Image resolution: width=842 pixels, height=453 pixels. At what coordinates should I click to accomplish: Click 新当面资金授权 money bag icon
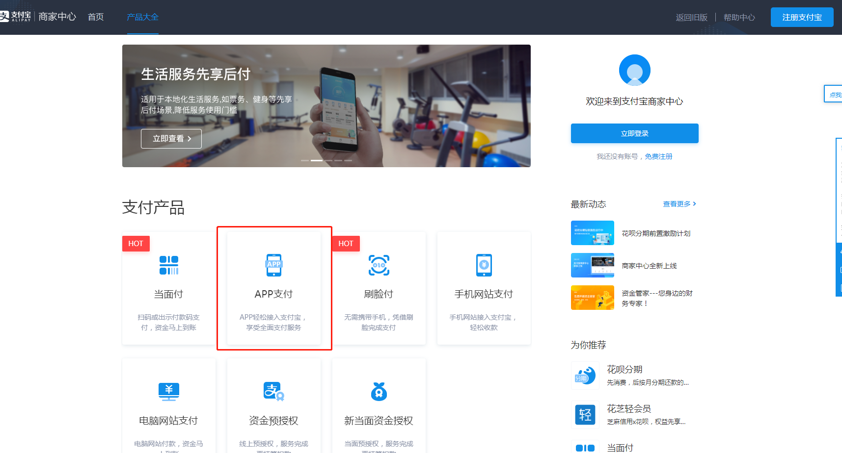click(x=379, y=392)
